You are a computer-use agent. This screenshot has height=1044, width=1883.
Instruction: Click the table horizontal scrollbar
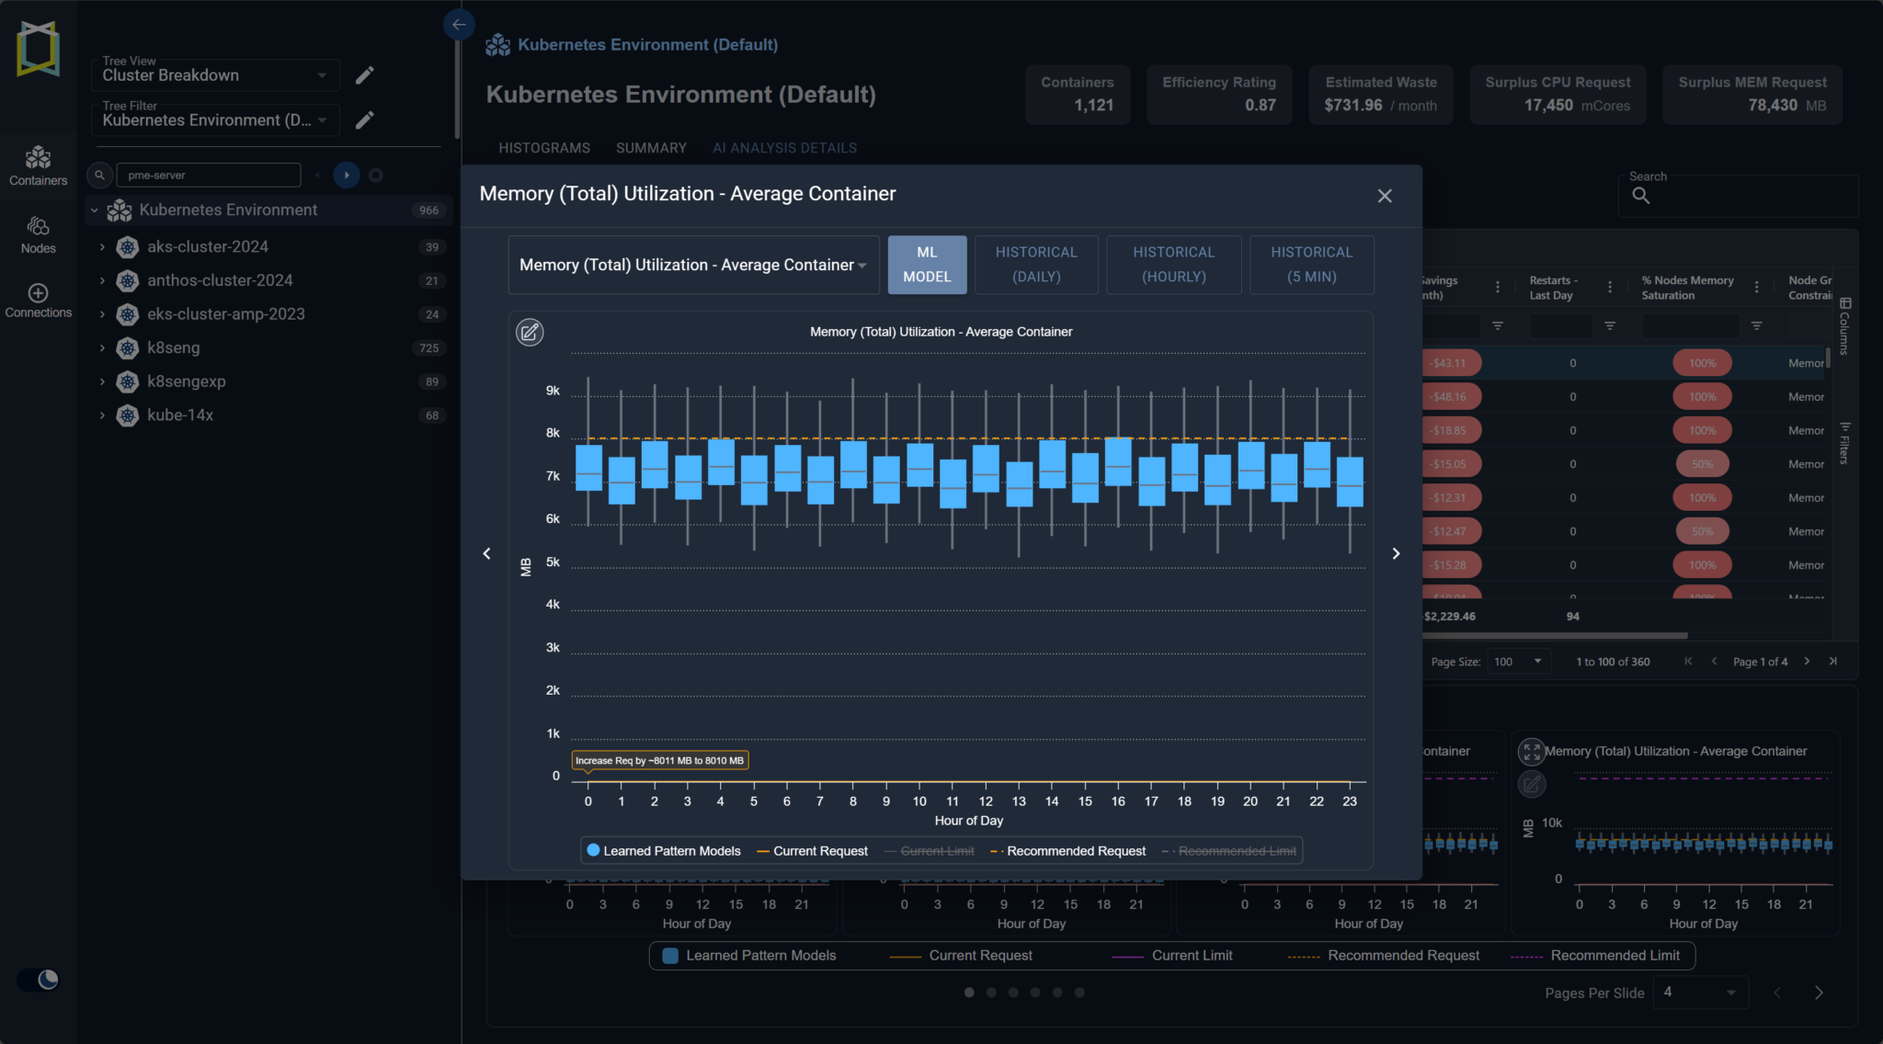[1554, 635]
